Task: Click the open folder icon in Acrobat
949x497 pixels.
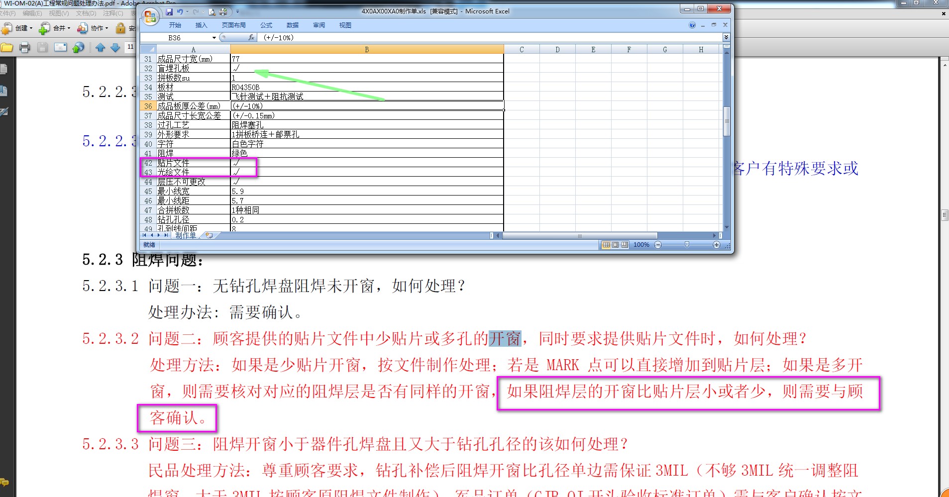Action: pyautogui.click(x=7, y=48)
